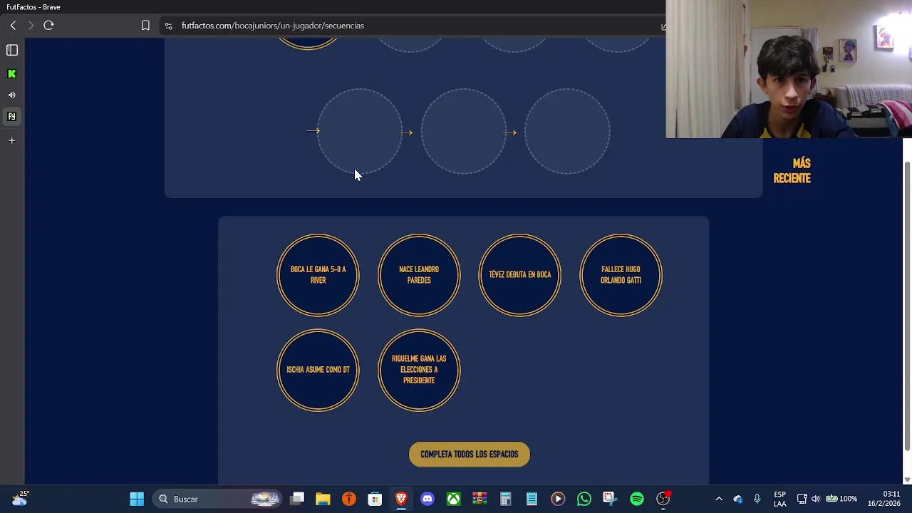Viewport: 912px width, 513px height.
Task: Open Notepad from the taskbar
Action: pyautogui.click(x=532, y=499)
